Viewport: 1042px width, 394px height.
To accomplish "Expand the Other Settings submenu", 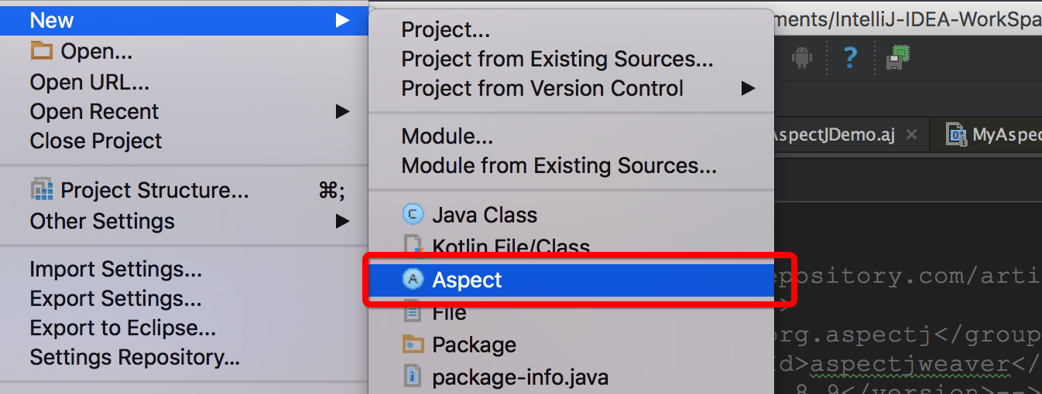I will click(342, 221).
